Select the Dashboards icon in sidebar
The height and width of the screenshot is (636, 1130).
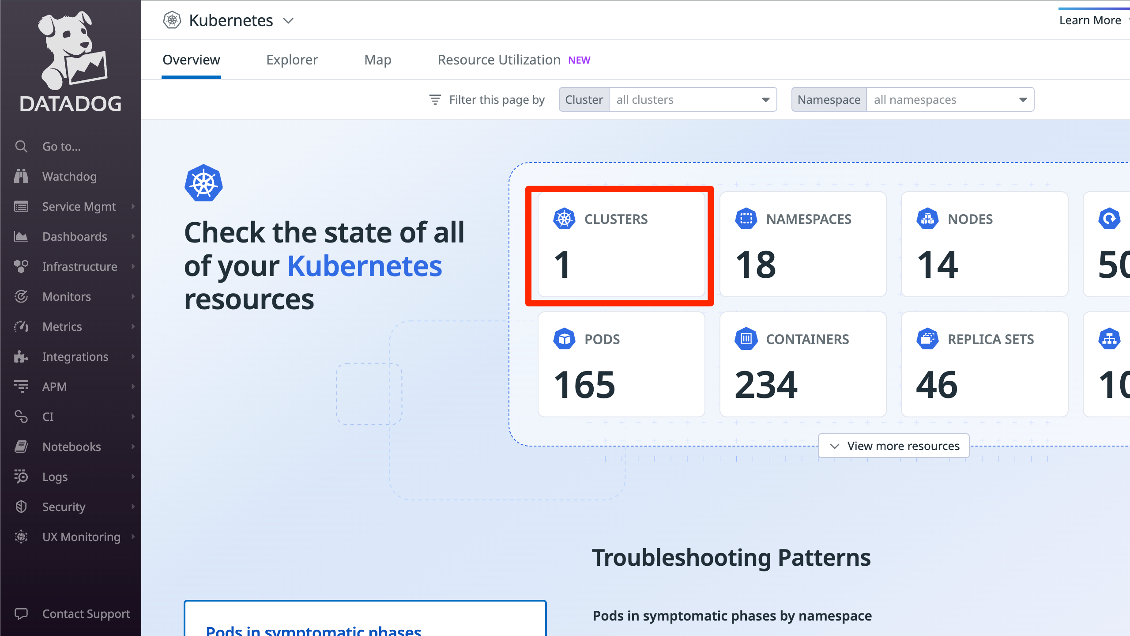[21, 236]
